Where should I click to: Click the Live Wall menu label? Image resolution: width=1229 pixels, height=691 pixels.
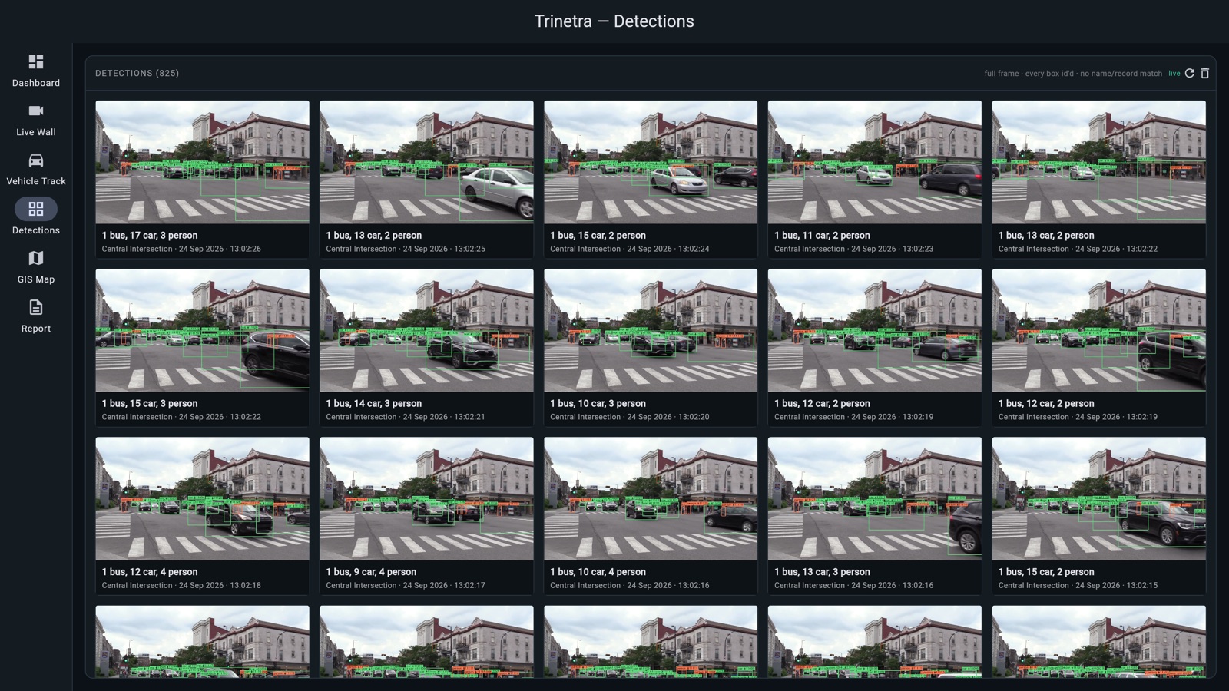[36, 132]
